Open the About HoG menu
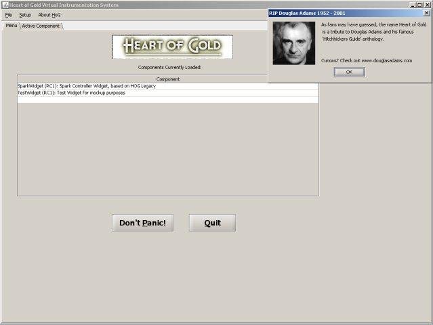Image resolution: width=433 pixels, height=325 pixels. tap(49, 15)
